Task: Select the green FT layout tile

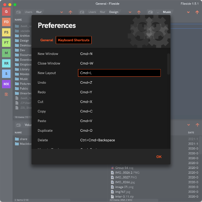Action: [x=6, y=43]
